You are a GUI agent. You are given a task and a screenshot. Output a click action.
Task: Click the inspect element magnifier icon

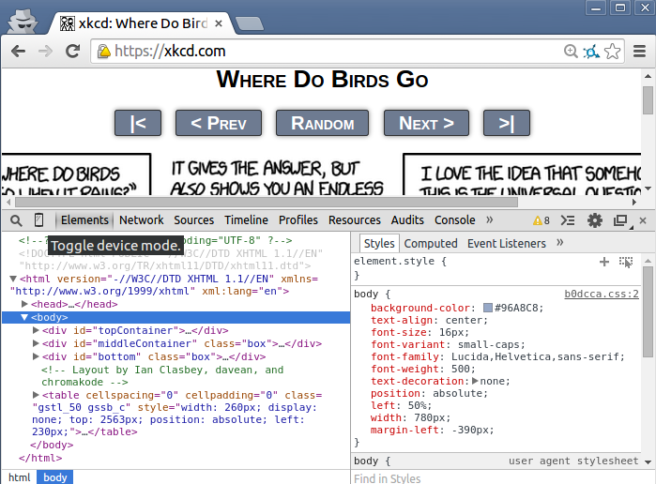16,220
